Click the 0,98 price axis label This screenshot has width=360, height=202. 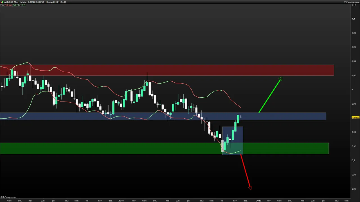[354, 104]
